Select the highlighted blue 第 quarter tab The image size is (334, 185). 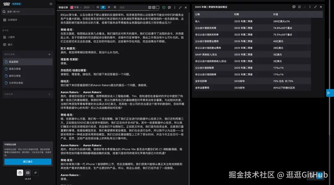103,7
